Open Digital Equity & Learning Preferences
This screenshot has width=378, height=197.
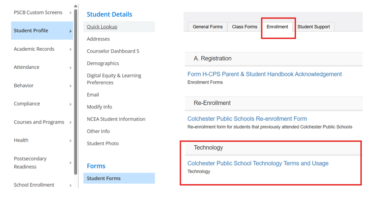point(114,79)
